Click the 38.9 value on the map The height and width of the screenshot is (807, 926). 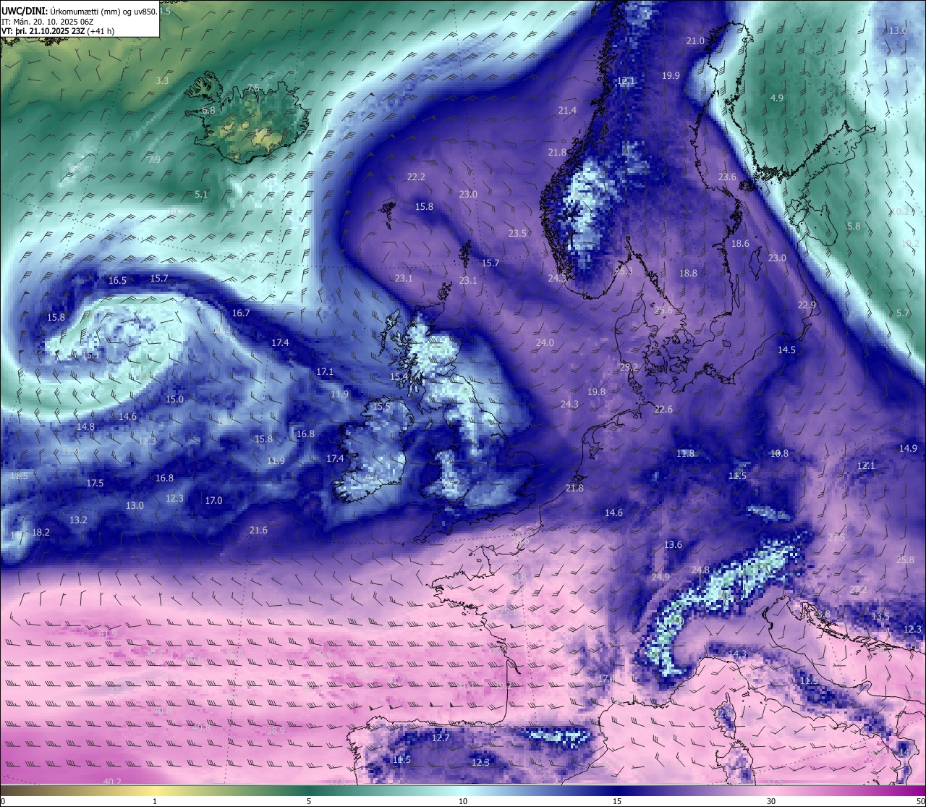click(x=276, y=730)
